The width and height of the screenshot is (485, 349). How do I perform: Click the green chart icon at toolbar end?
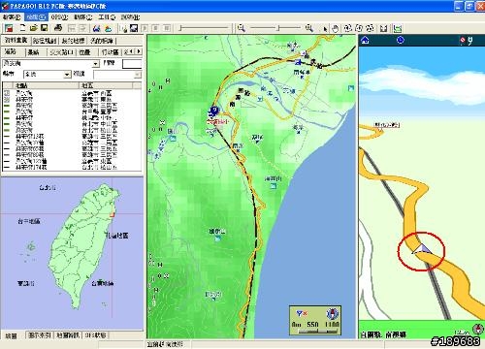click(x=398, y=29)
